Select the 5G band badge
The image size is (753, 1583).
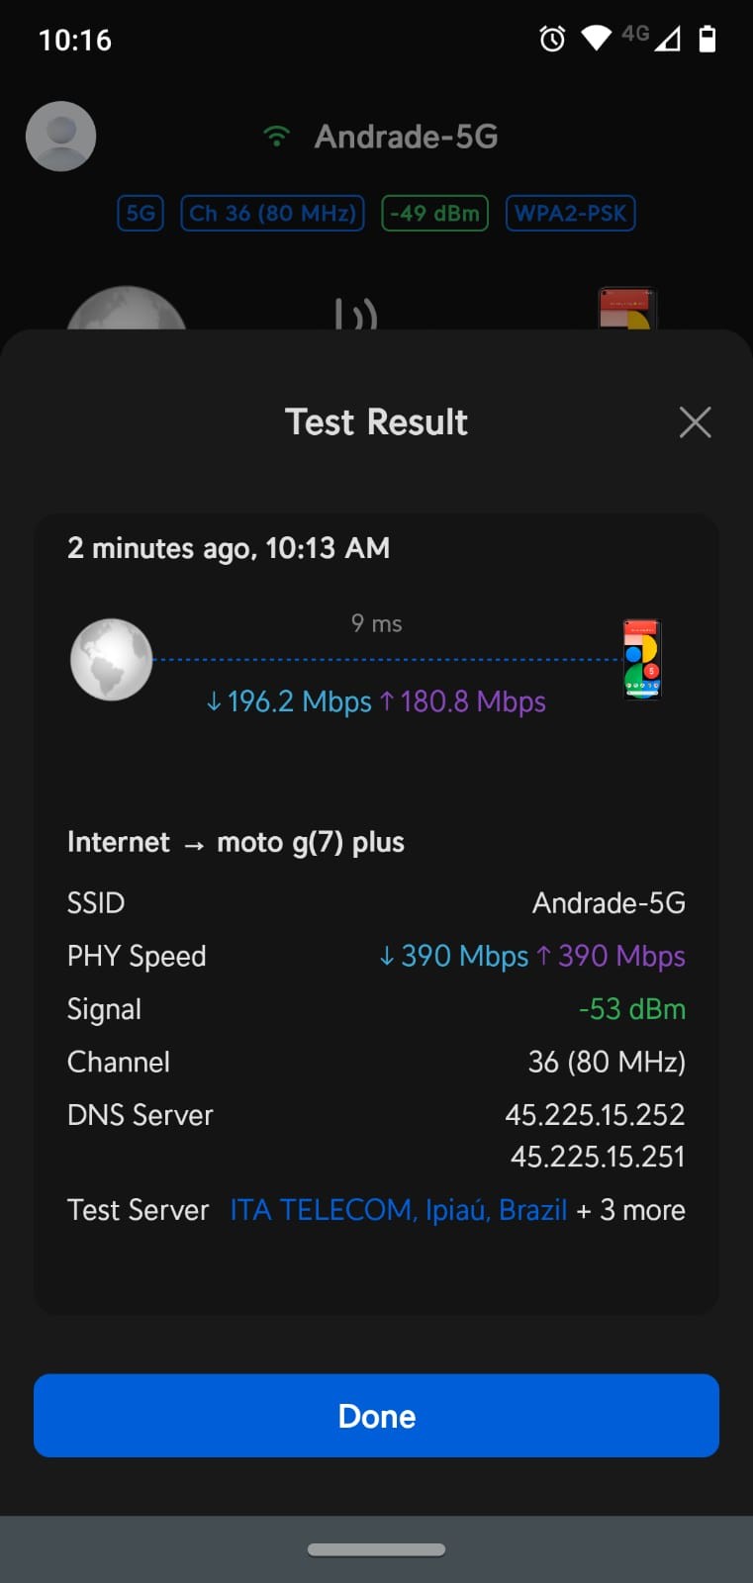[x=141, y=214]
